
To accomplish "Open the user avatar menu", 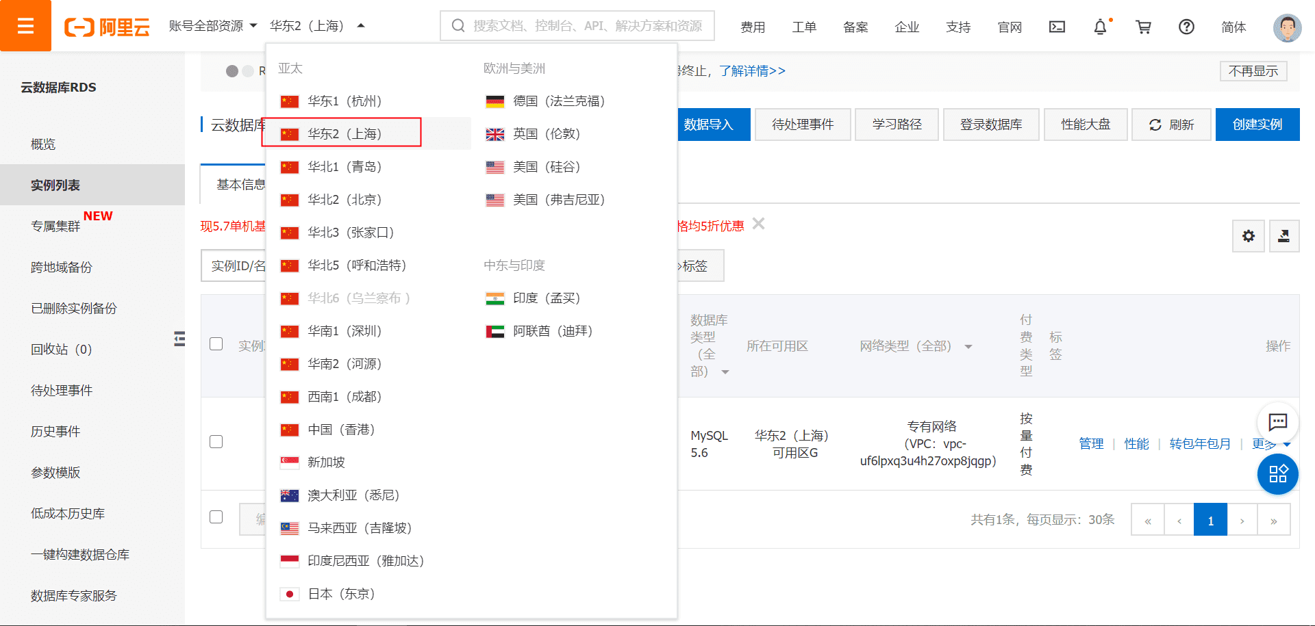I will point(1287,27).
